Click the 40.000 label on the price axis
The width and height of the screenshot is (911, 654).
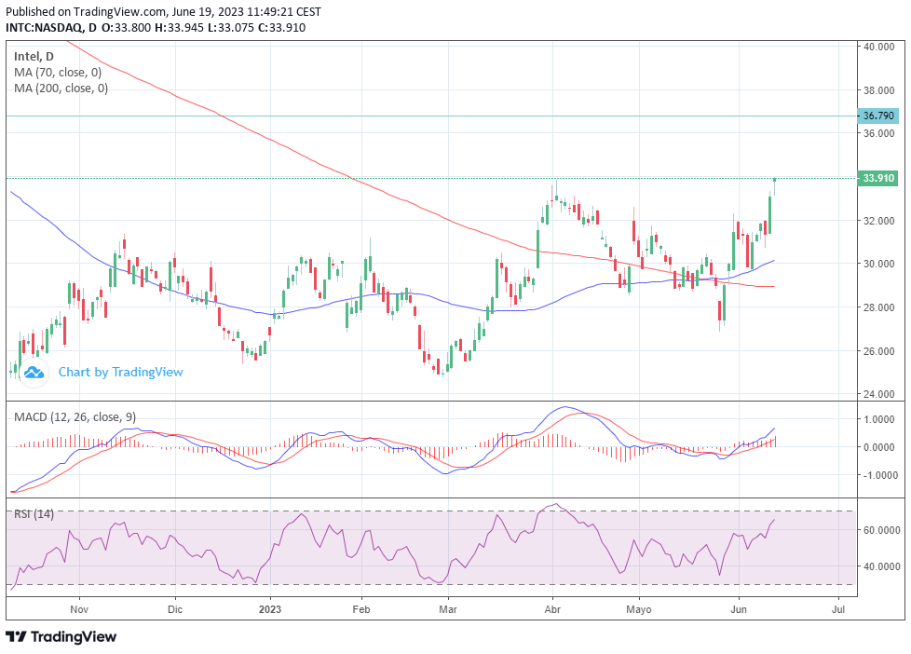click(x=878, y=47)
